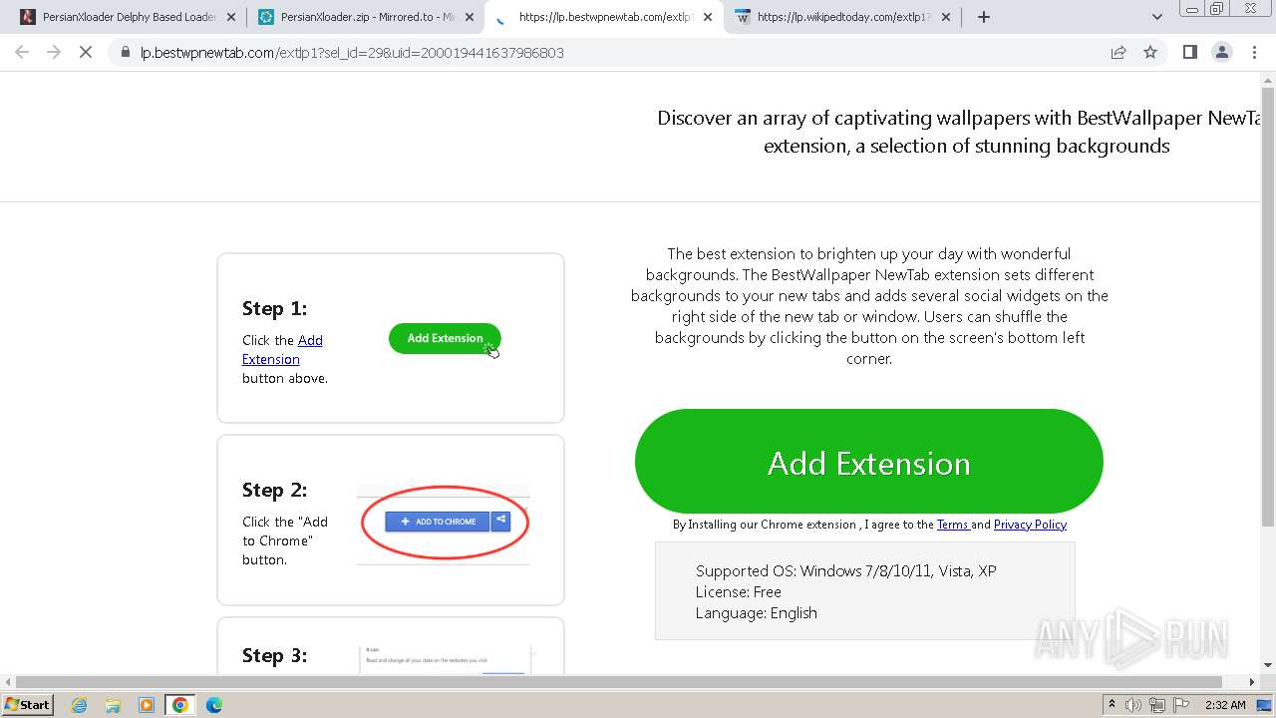This screenshot has width=1276, height=718.
Task: Click the vertical scrollbar down arrow
Action: pyautogui.click(x=1267, y=665)
